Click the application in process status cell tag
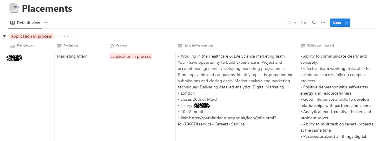The width and height of the screenshot is (376, 141). 131,56
